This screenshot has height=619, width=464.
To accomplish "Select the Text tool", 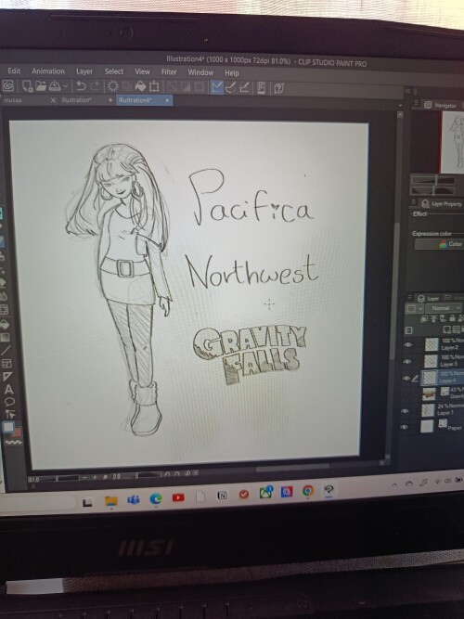I will [8, 390].
